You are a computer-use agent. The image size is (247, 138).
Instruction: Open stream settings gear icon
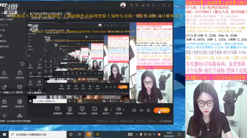point(148,110)
